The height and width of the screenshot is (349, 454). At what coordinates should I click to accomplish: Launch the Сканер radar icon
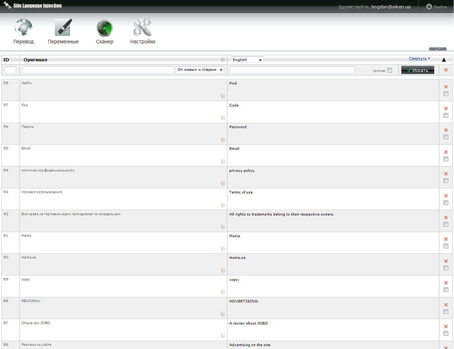pos(104,28)
